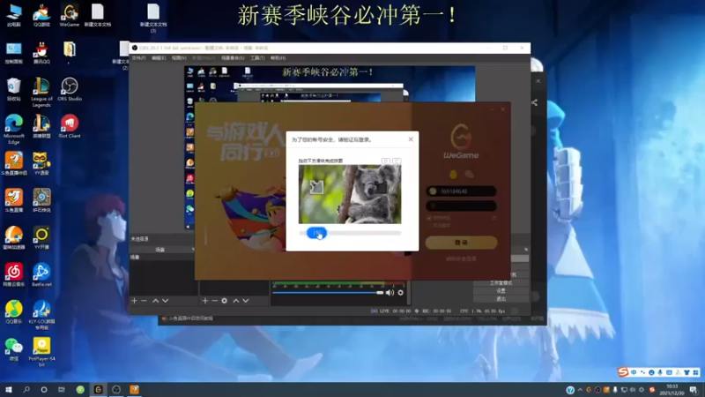The height and width of the screenshot is (397, 705).
Task: Open 炉石传说 Hearthstone desktop shortcut
Action: click(x=41, y=200)
